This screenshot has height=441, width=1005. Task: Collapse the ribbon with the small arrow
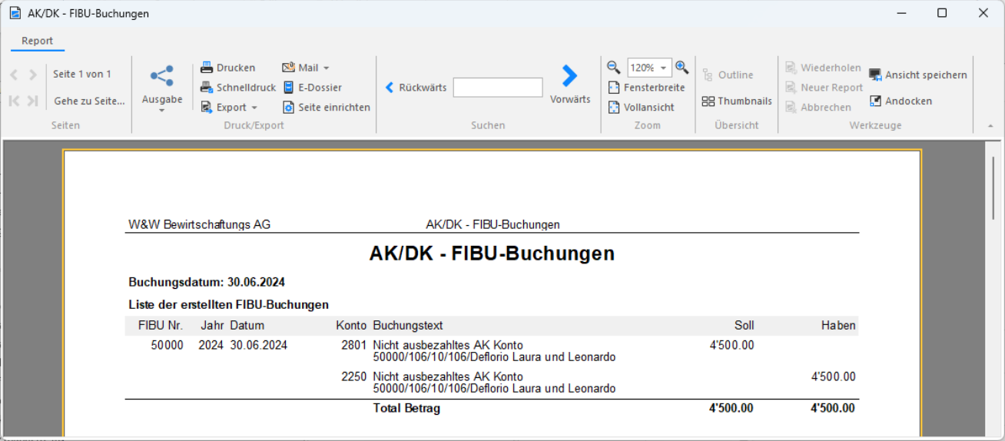990,125
